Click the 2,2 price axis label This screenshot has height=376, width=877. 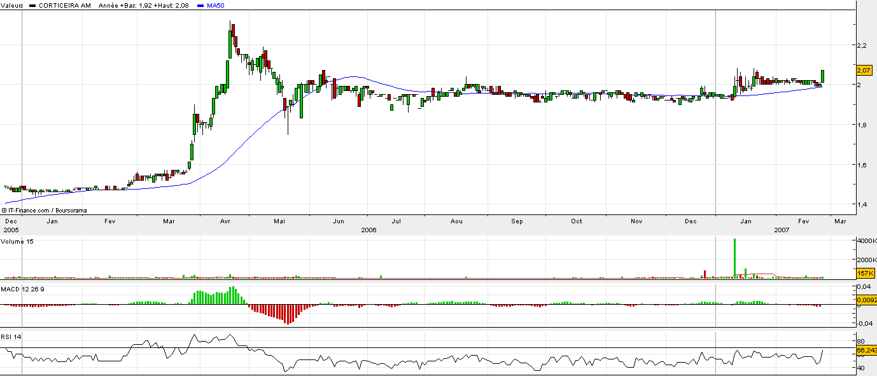[x=862, y=45]
